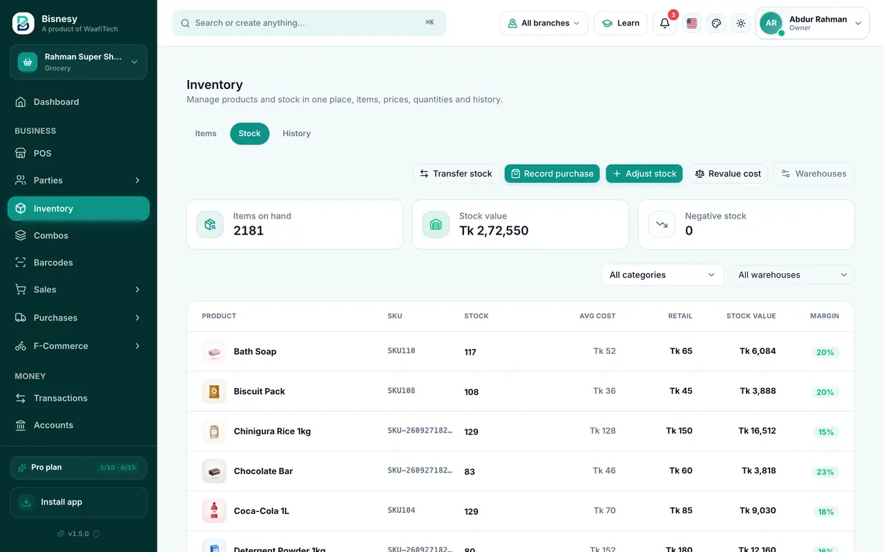The width and height of the screenshot is (884, 552).
Task: Click the Sales cart icon
Action: click(x=21, y=289)
